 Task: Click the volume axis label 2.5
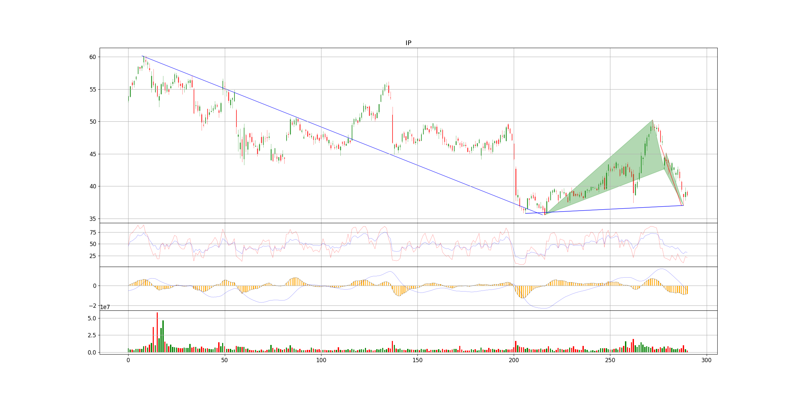[92, 335]
